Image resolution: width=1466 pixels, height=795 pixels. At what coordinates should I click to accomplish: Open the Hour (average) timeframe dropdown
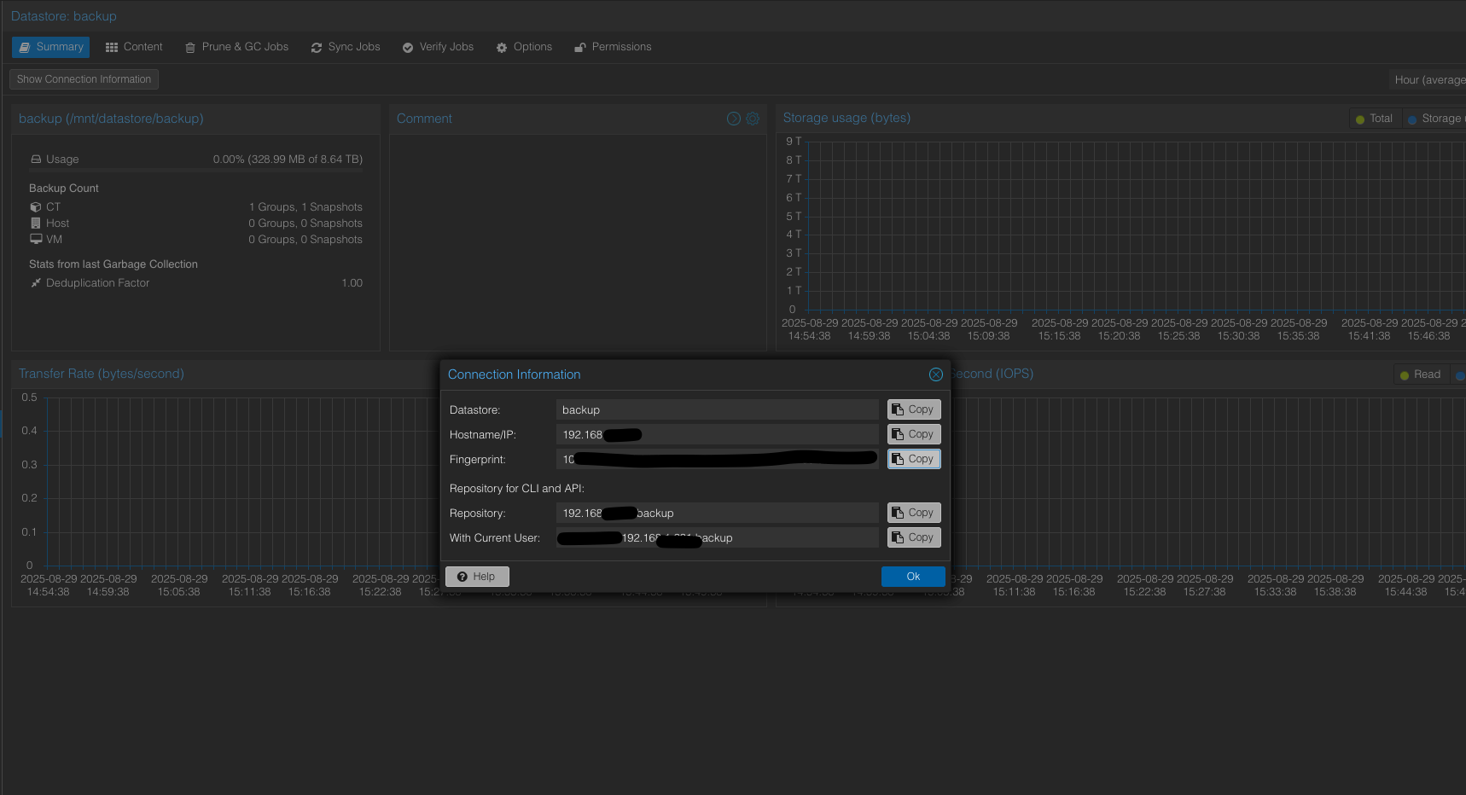click(x=1428, y=80)
